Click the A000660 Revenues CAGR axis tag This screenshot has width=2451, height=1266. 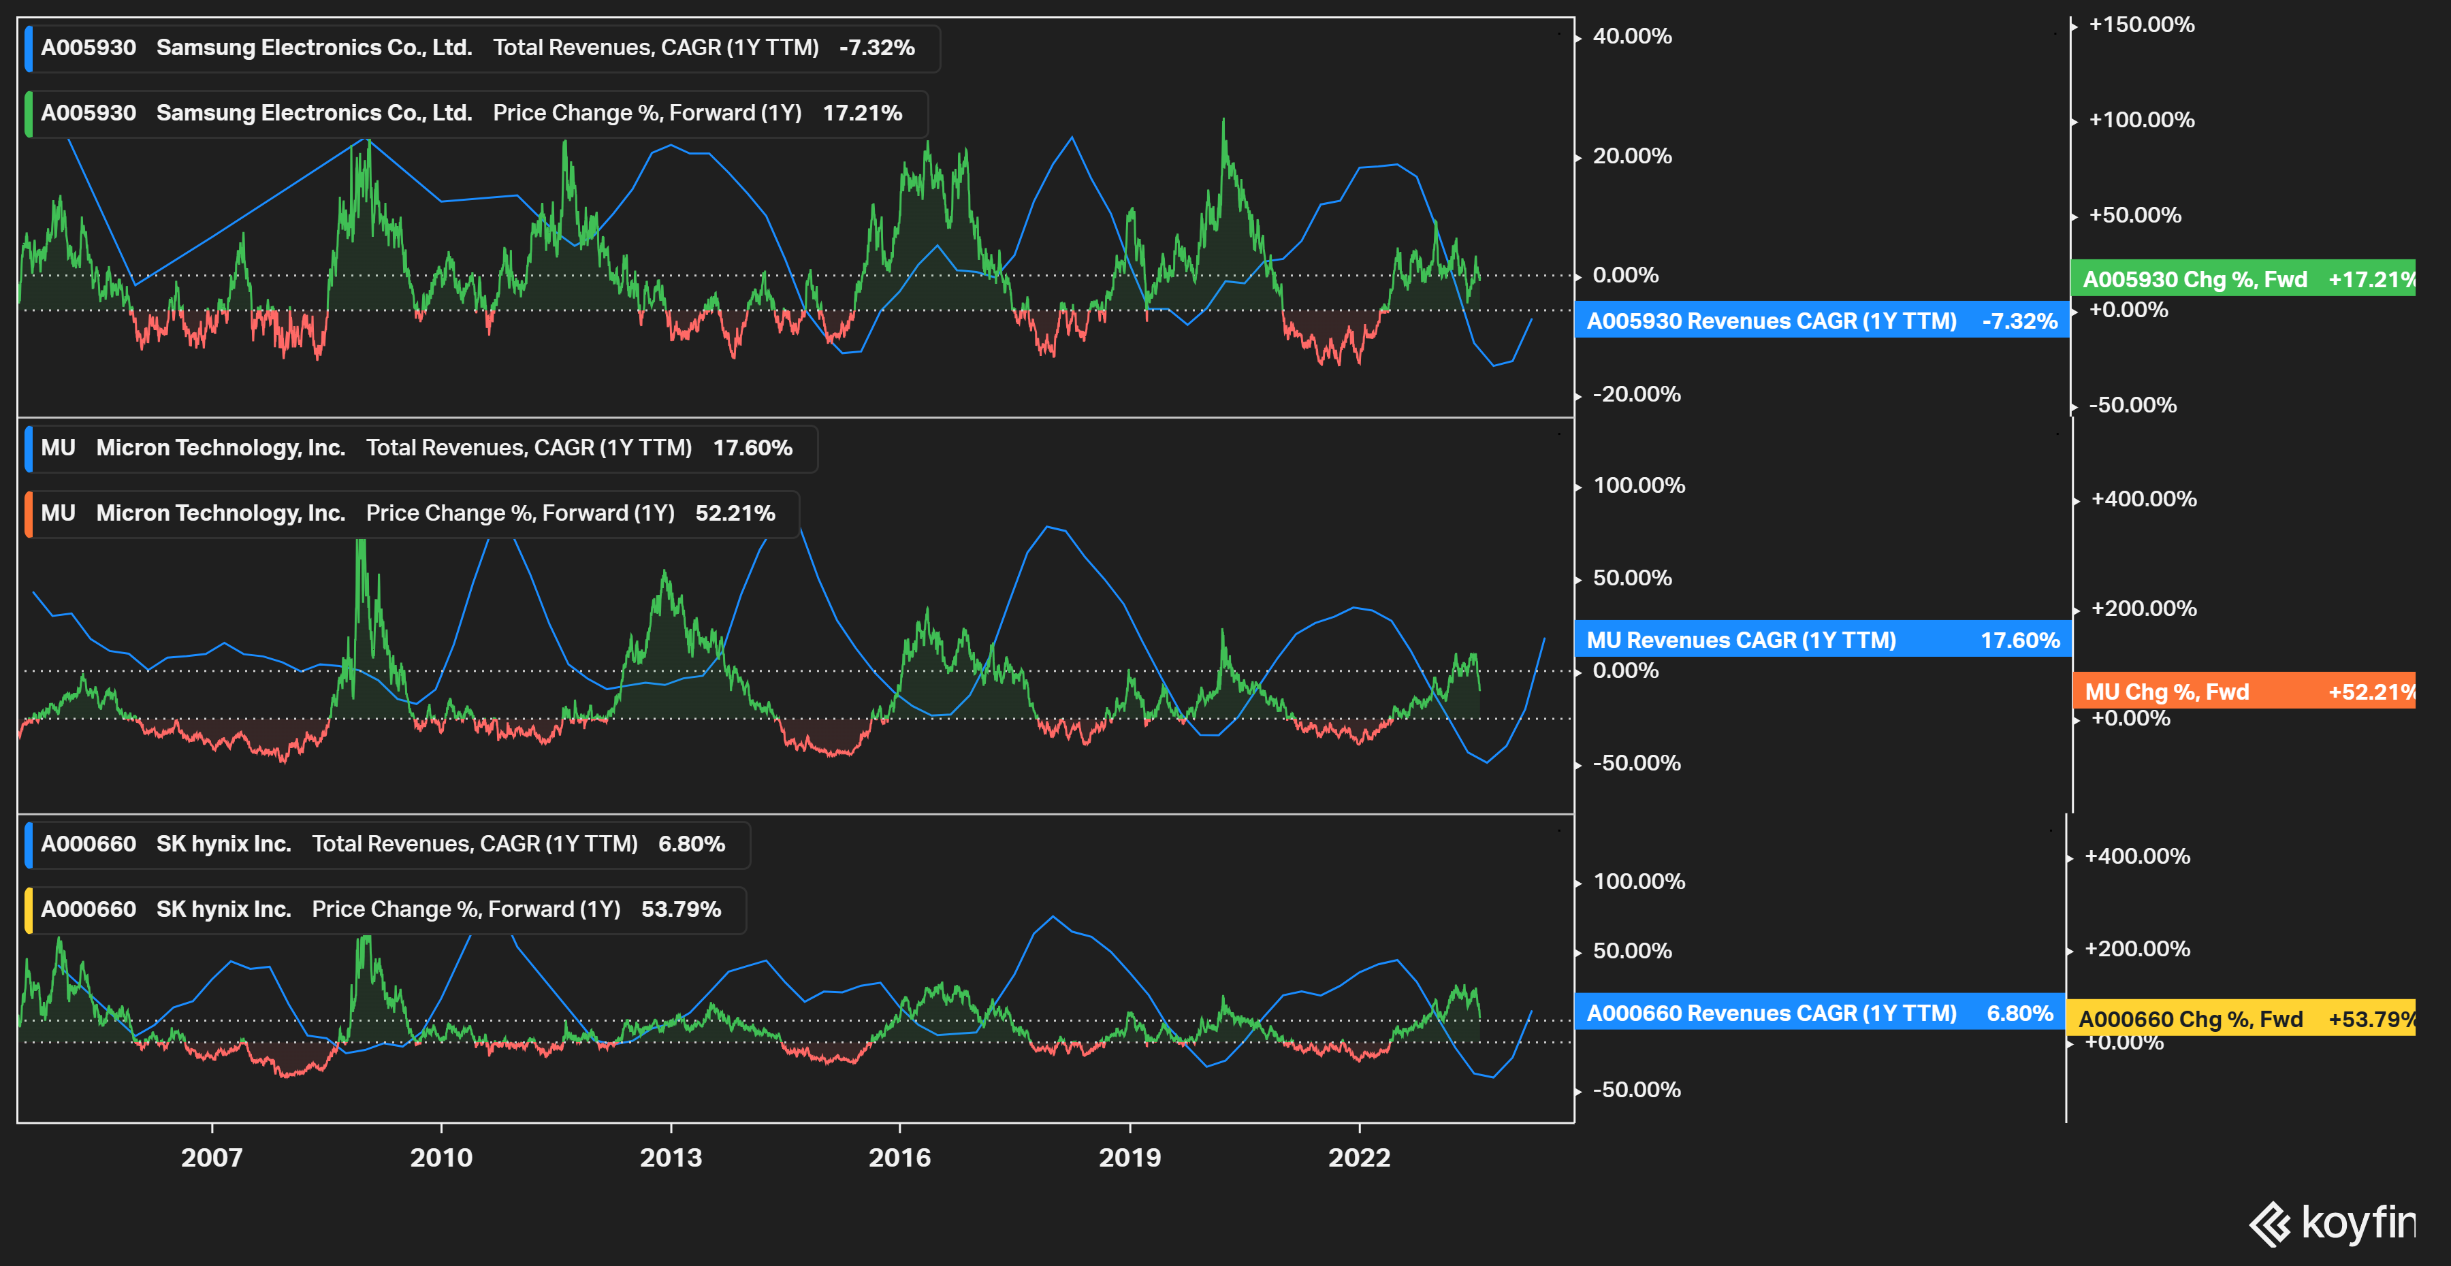(x=1820, y=1013)
